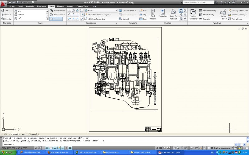
Task: Click the Undo arrow icon
Action: tap(21, 2)
